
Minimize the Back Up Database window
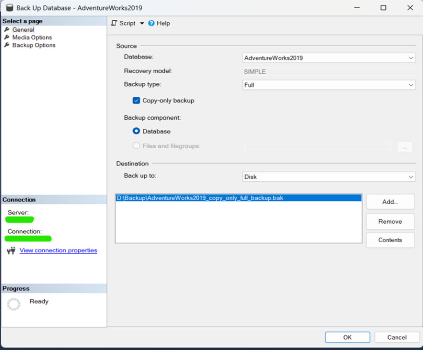[357, 8]
